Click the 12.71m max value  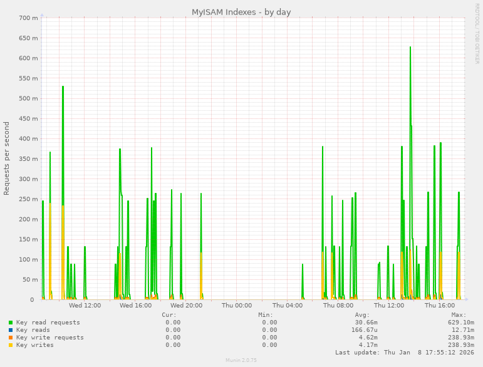click(x=463, y=330)
